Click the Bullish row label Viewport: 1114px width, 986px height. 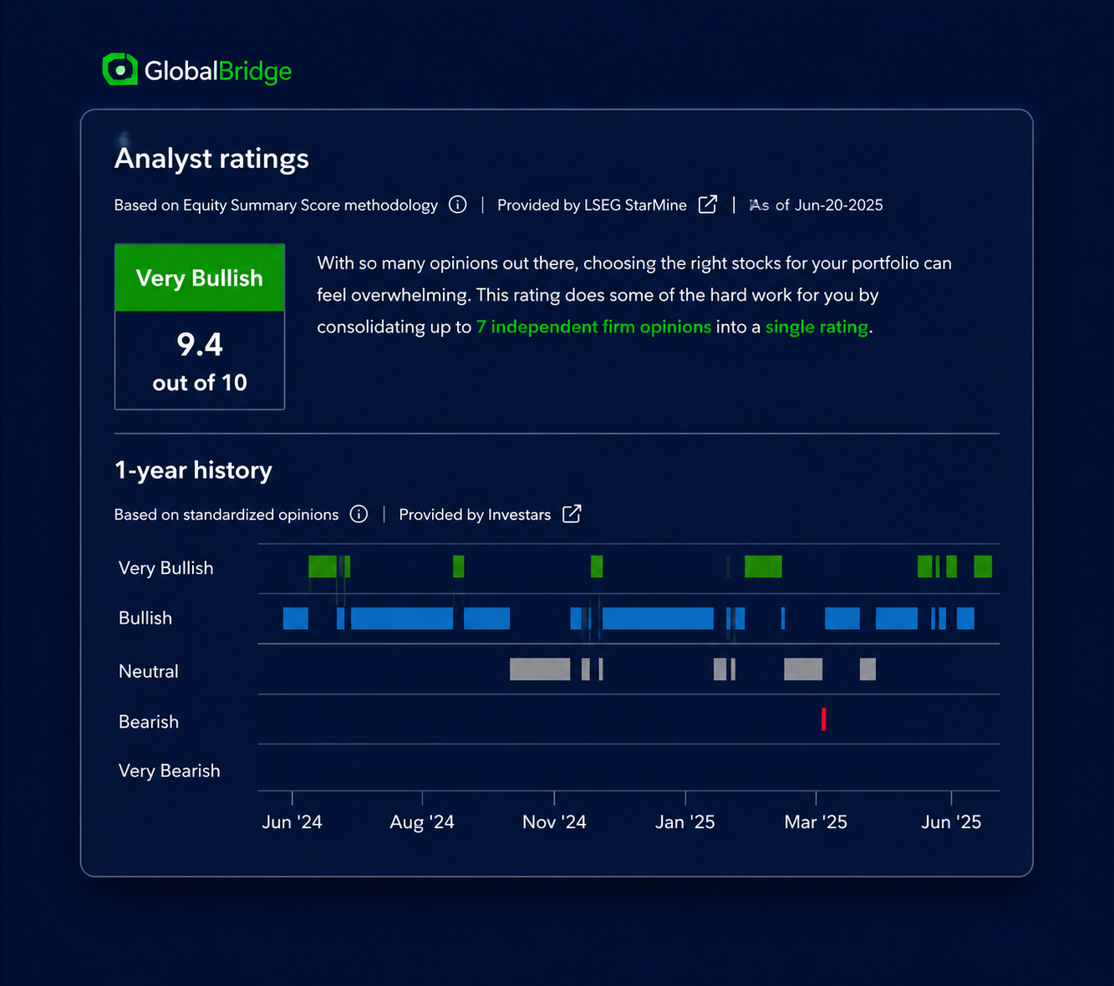145,618
